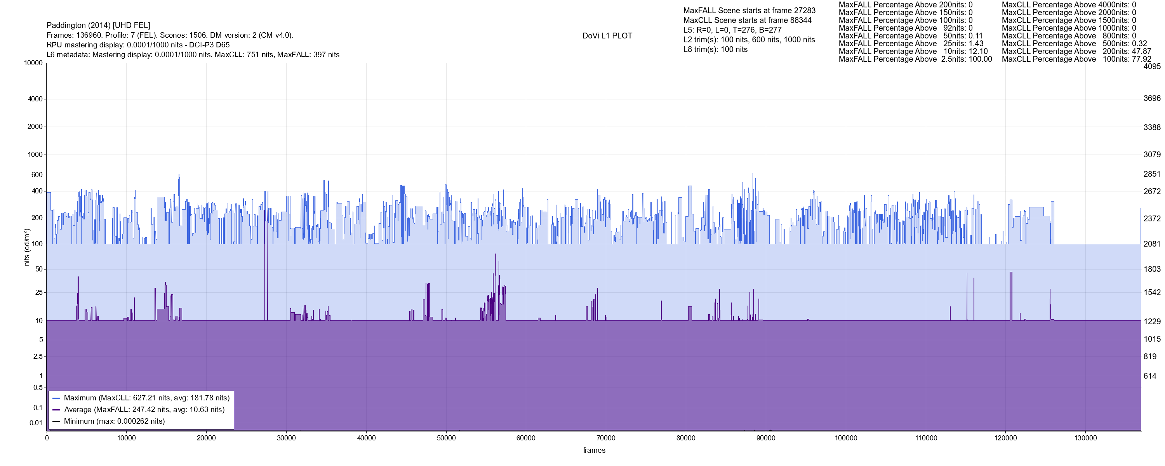Click the L2 trim(s) info line
Image resolution: width=1165 pixels, height=466 pixels.
[749, 40]
